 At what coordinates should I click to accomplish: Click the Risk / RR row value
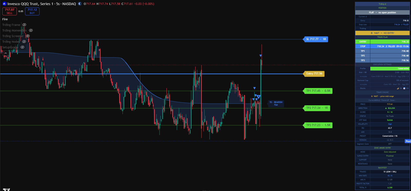[390, 72]
